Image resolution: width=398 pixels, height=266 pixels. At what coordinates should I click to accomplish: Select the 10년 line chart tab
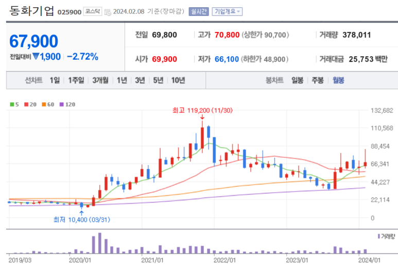[x=178, y=80]
